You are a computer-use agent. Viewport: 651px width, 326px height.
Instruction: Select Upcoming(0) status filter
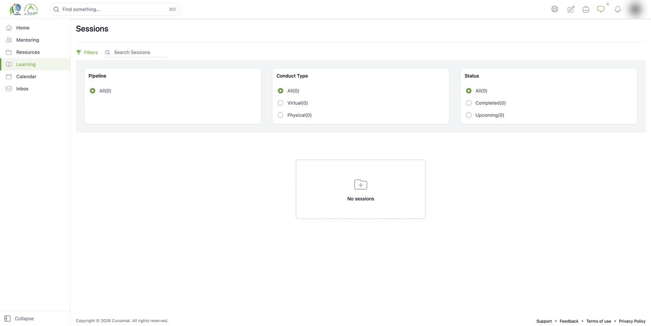tap(469, 115)
